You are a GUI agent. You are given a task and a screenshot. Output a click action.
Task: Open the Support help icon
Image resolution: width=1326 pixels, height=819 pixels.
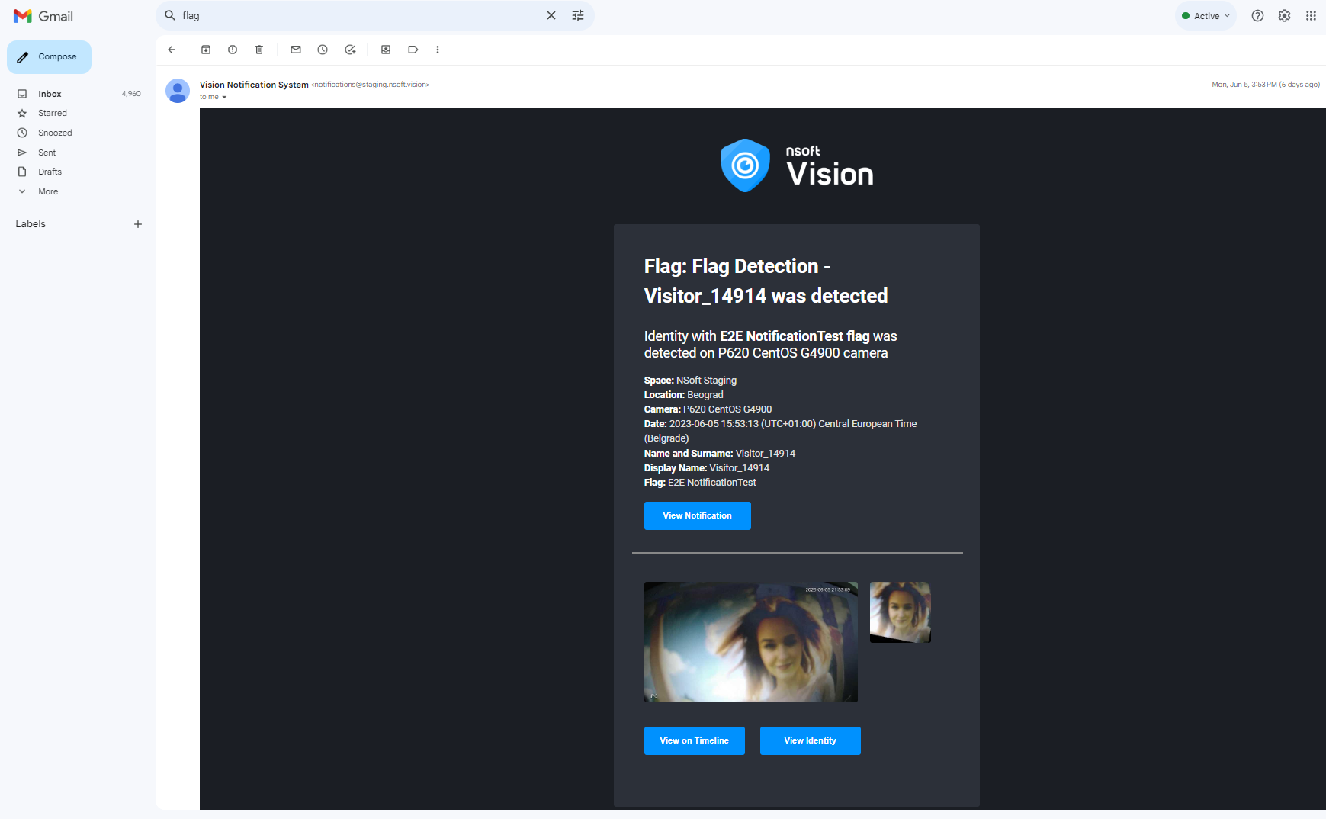[1258, 15]
